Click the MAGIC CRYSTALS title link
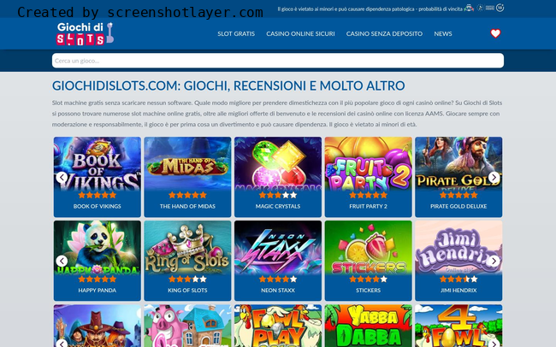 point(278,206)
